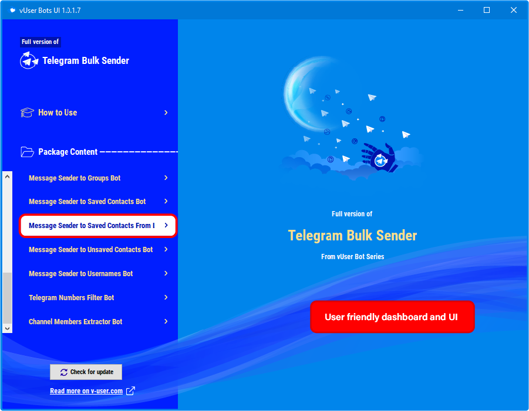Click the large yellow Telegram Bulk Sender heading
529x411 pixels.
point(352,236)
